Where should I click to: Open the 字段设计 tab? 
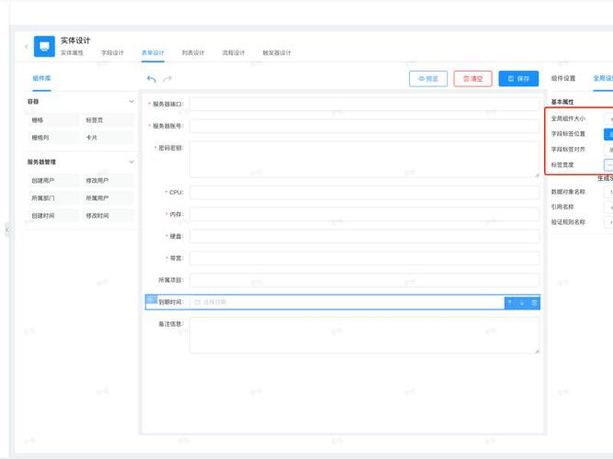[x=112, y=53]
